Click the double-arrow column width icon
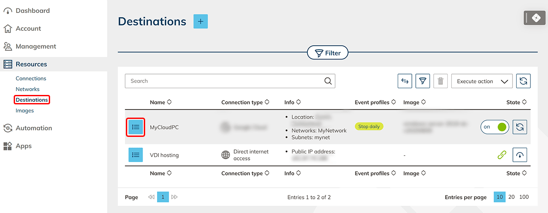This screenshot has width=548, height=213. (405, 81)
